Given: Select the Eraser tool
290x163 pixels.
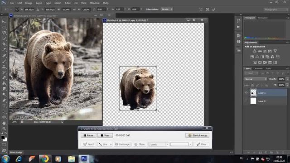Looking at the screenshot, I should click(4, 78).
